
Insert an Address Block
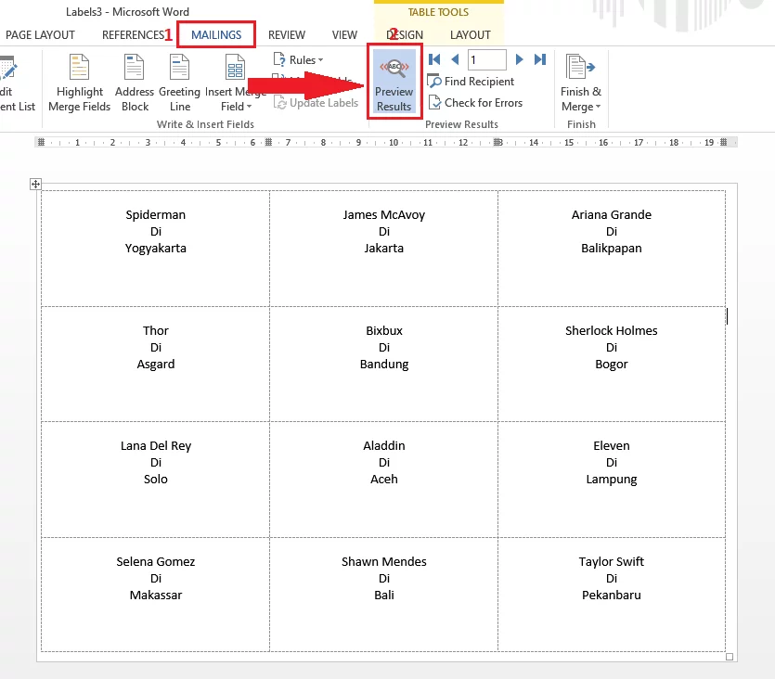point(135,83)
